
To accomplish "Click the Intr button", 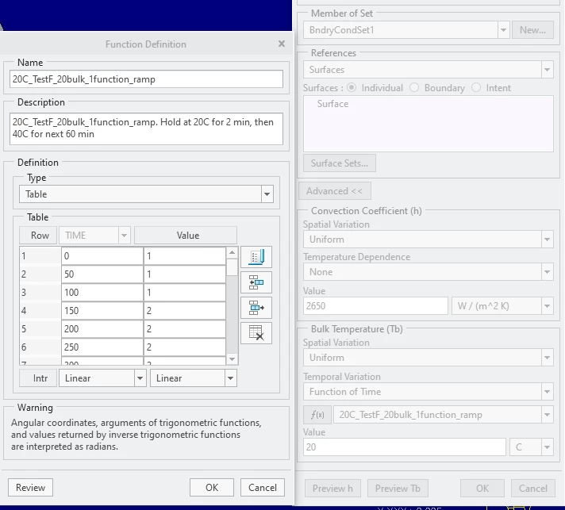I will click(x=38, y=378).
